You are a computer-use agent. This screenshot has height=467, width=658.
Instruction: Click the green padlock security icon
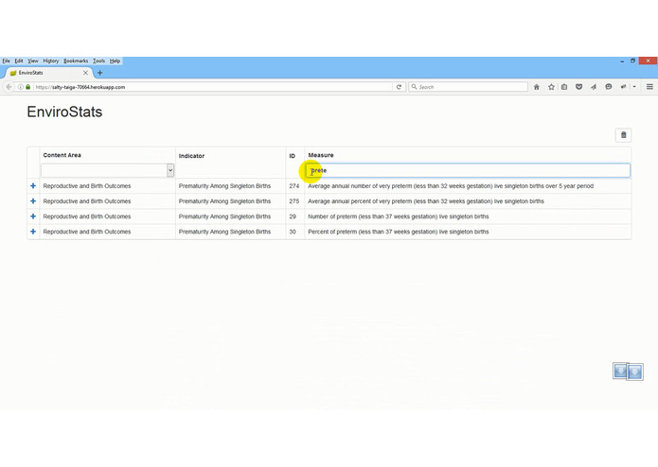pyautogui.click(x=28, y=87)
